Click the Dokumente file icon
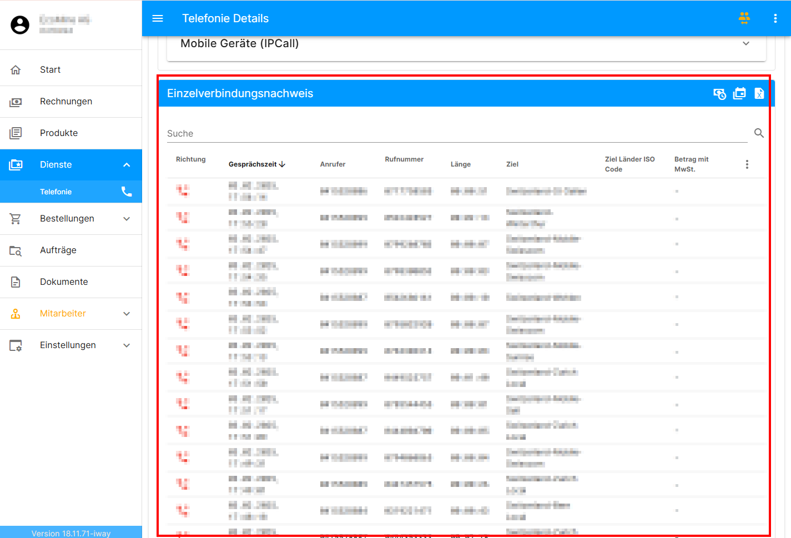 coord(16,282)
